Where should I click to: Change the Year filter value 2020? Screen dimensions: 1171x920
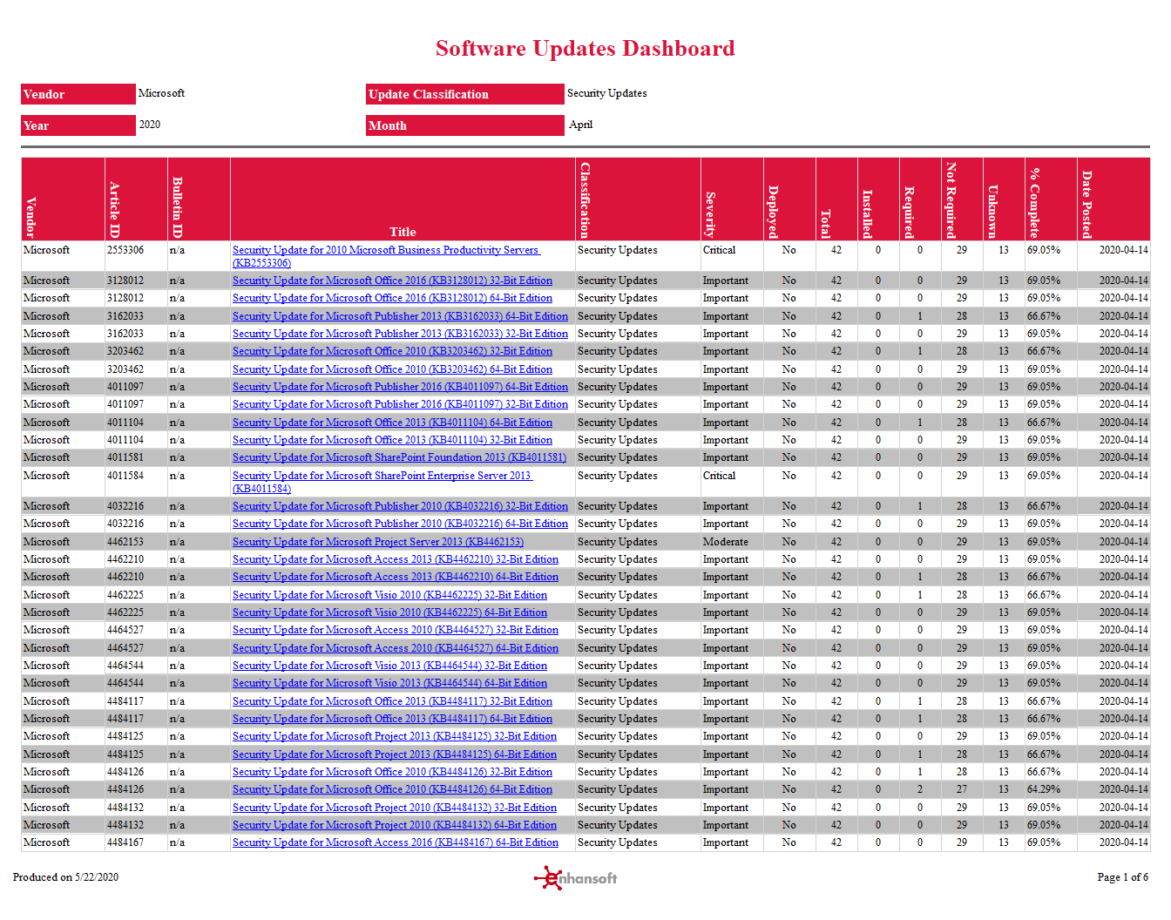(x=78, y=125)
